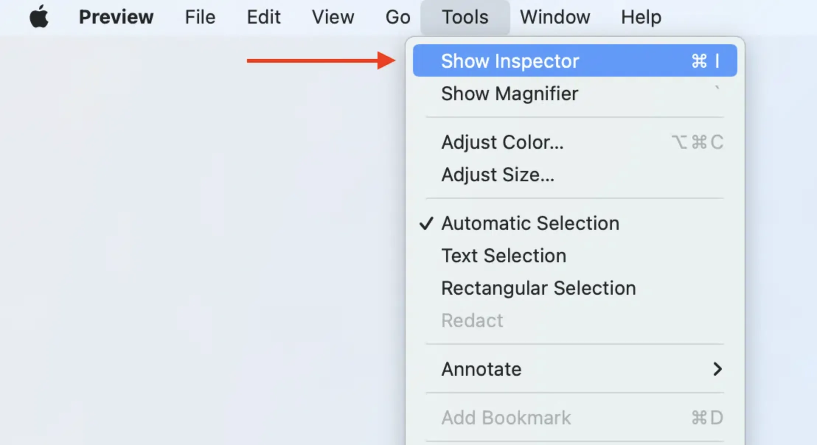Expand the Annotate submenu
Viewport: 817px width, 445px height.
481,369
